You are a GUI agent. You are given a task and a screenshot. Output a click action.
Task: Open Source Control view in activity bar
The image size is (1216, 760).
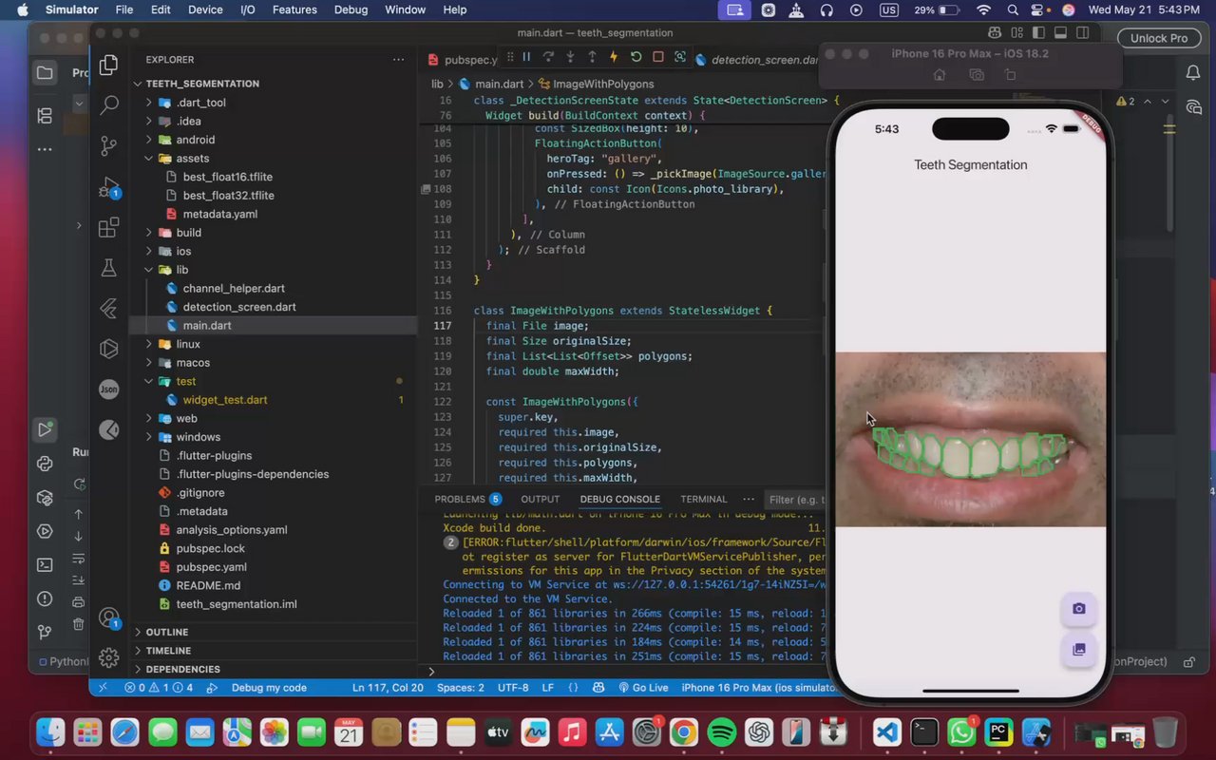109,145
